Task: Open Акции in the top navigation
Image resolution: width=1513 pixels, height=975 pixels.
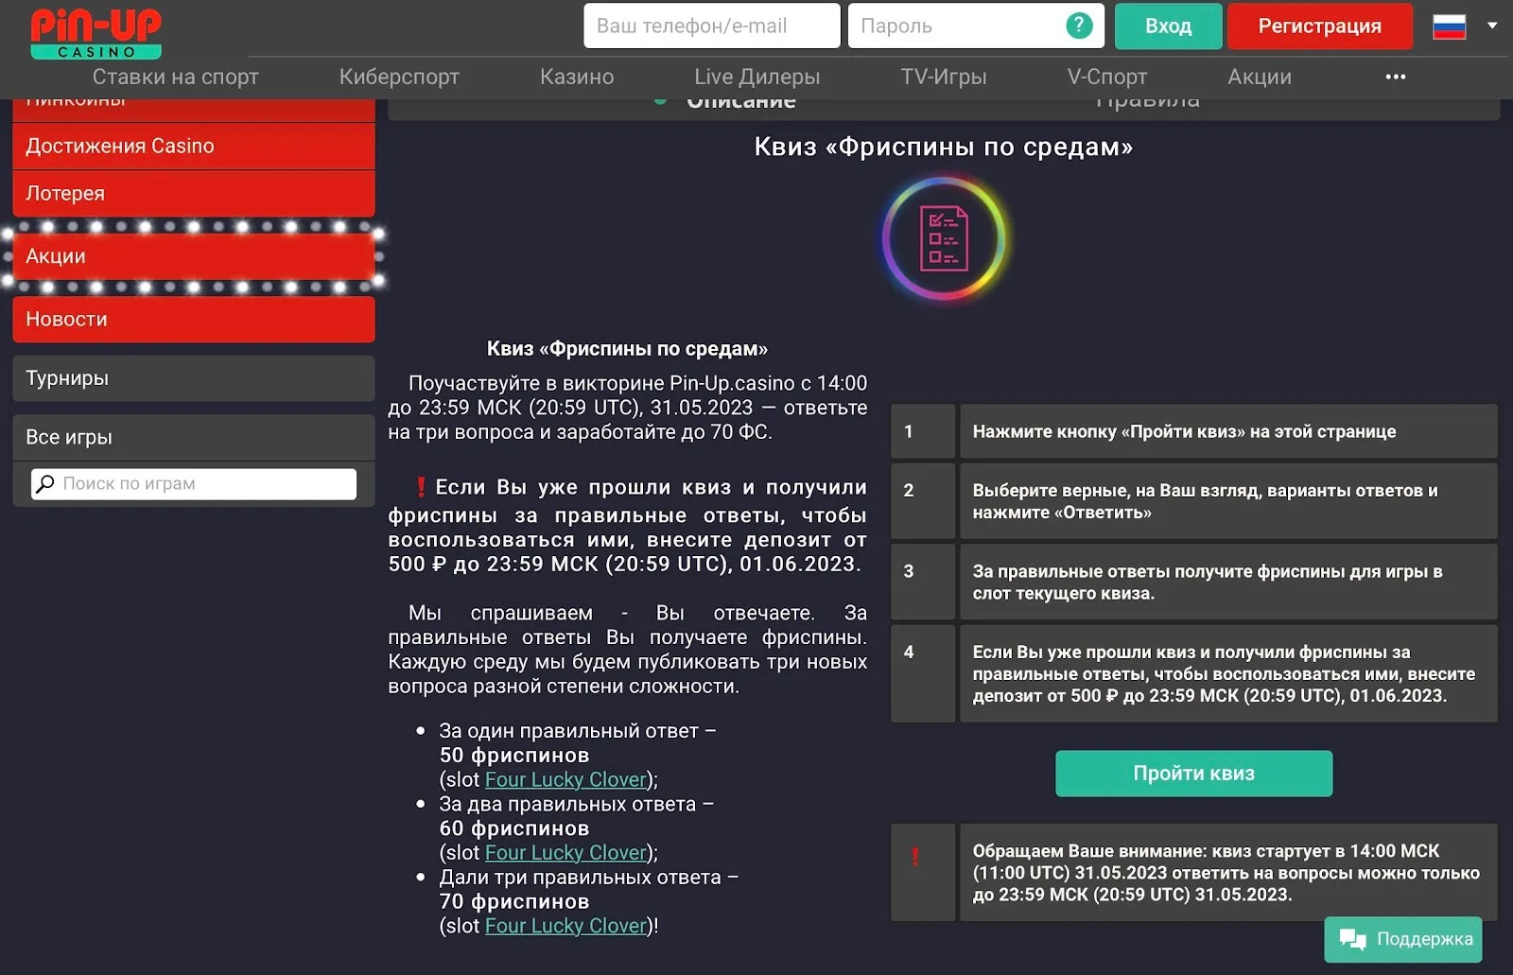Action: pos(1259,77)
